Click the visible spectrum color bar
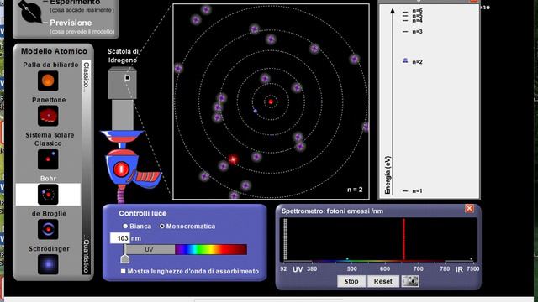The width and height of the screenshot is (538, 302). (x=211, y=250)
